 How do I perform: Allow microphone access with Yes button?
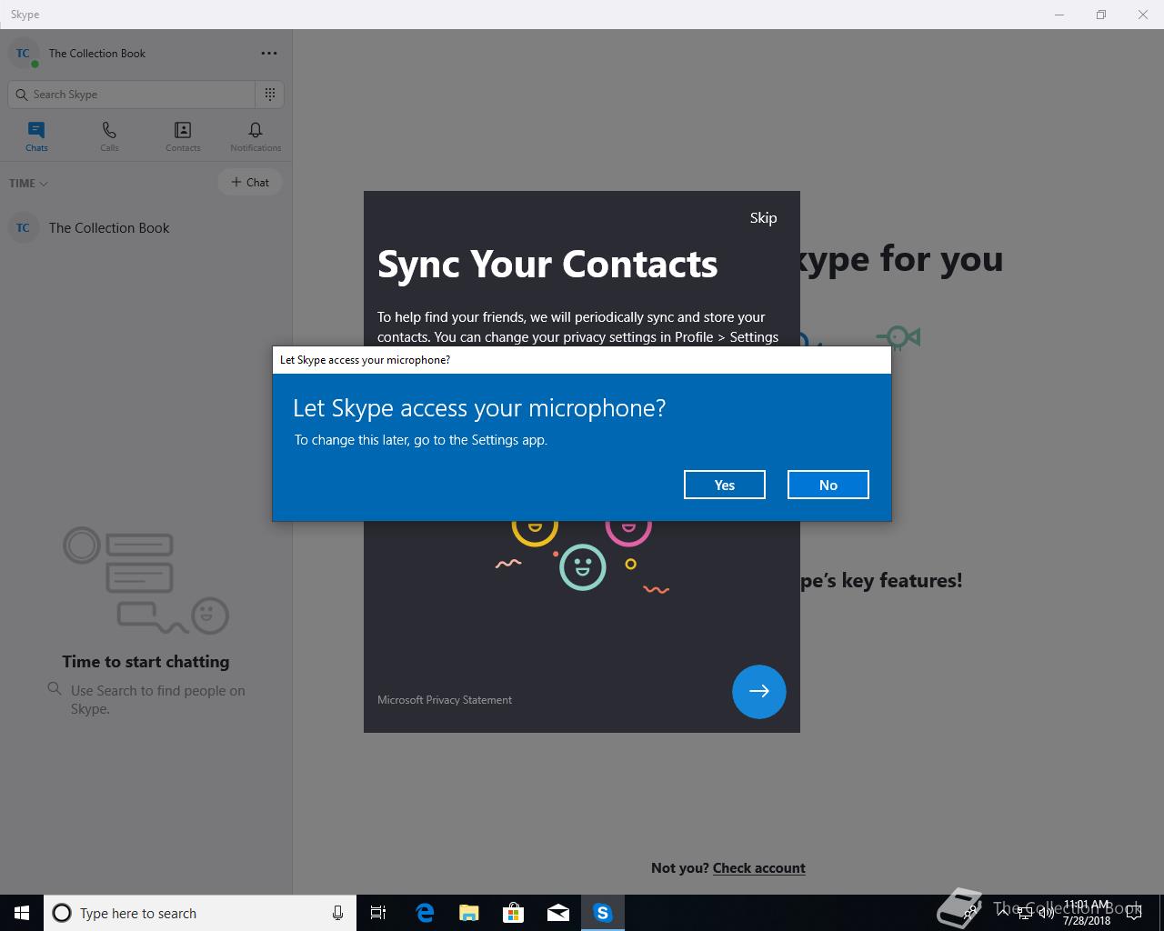click(x=724, y=485)
